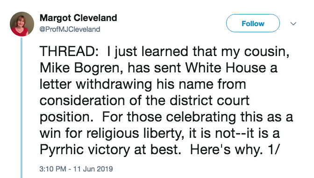Click the words White House in tweet

coord(226,68)
